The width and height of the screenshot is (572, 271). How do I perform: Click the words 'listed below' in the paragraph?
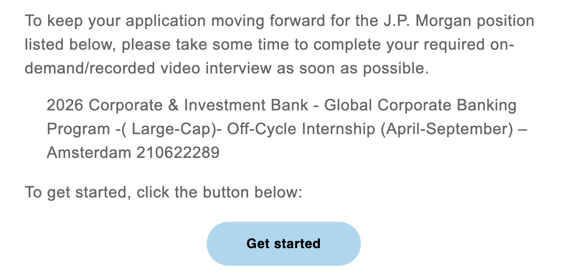tap(70, 44)
